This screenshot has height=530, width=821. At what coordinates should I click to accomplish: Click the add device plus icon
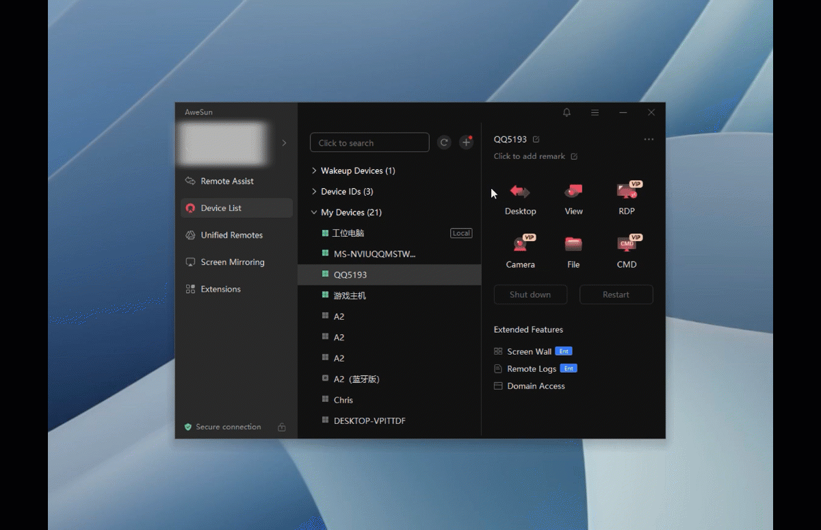pyautogui.click(x=466, y=142)
